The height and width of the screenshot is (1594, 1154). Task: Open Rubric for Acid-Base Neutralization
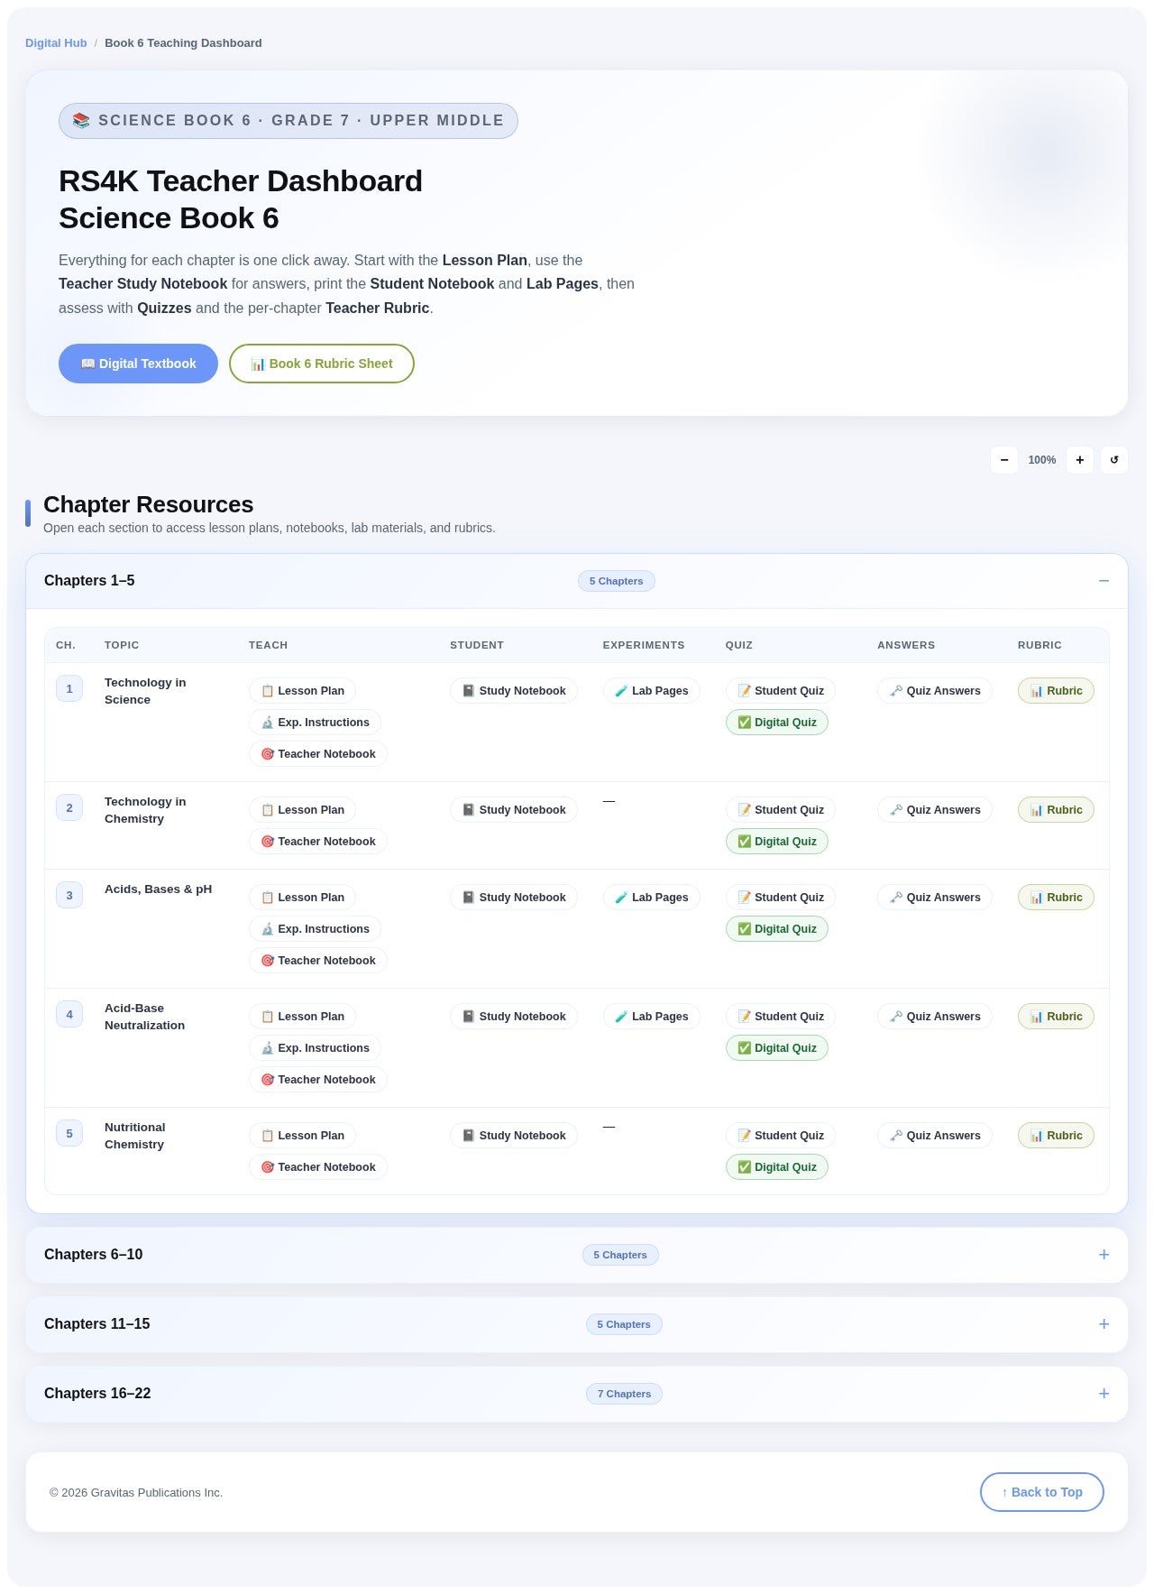pyautogui.click(x=1056, y=1017)
